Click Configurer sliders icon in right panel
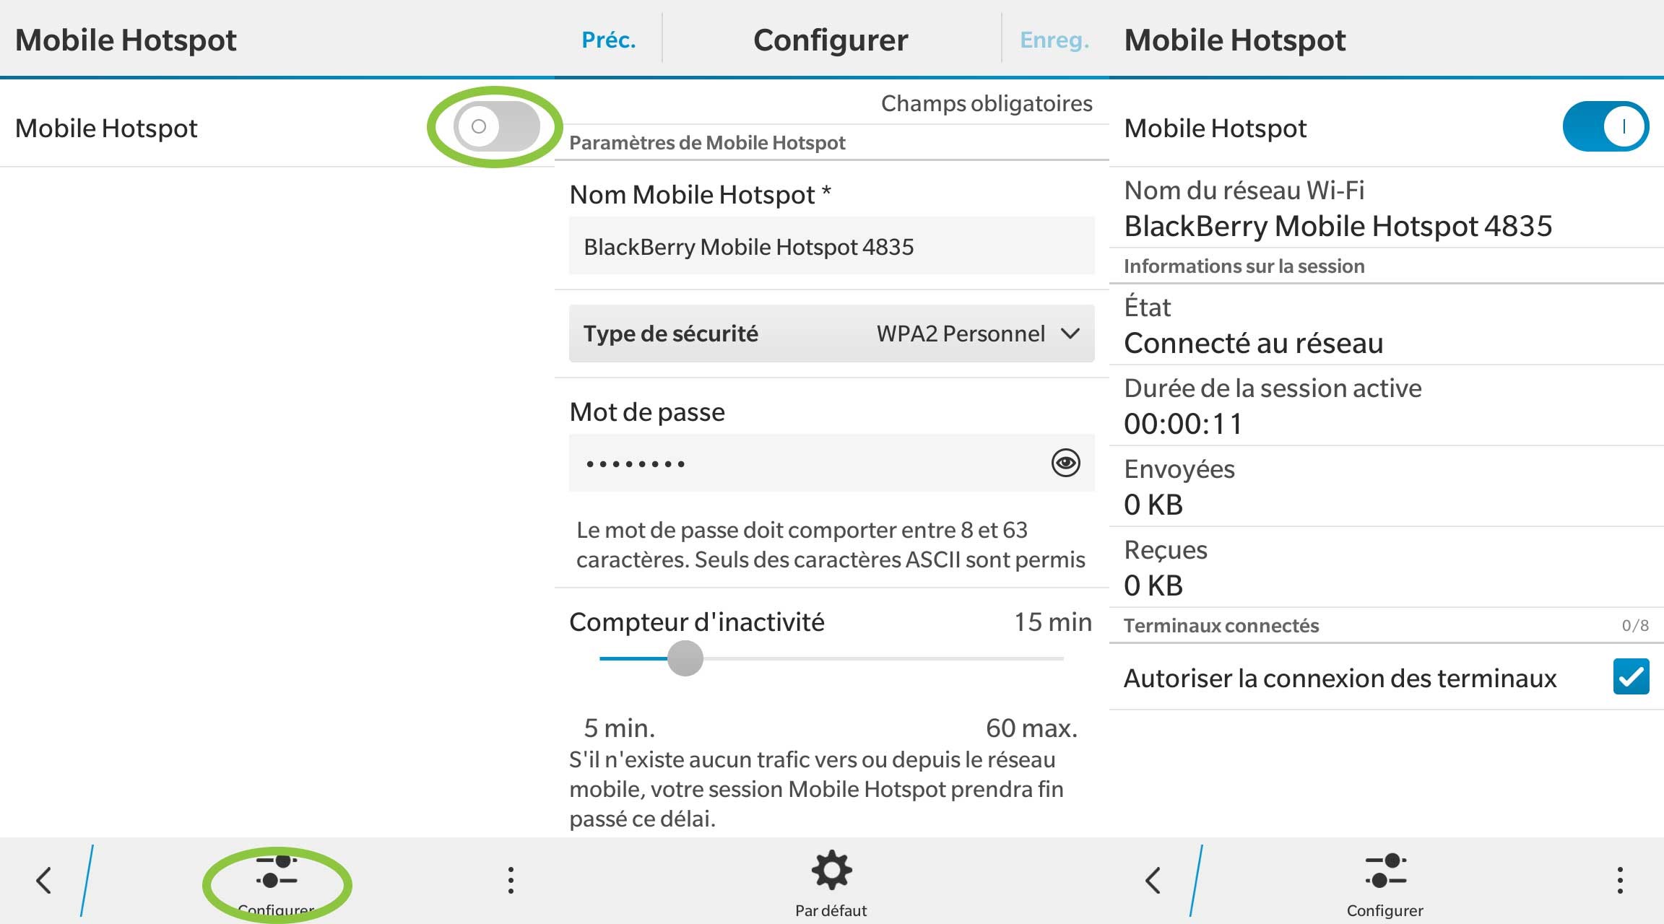This screenshot has height=924, width=1664. tap(1385, 872)
